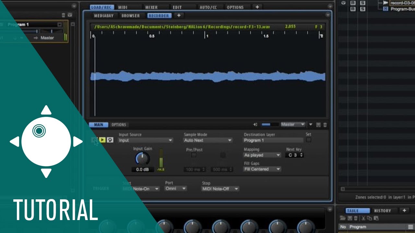Image resolution: width=415 pixels, height=233 pixels.
Task: Select the record-D3 sample in tree
Action: coord(402,3)
